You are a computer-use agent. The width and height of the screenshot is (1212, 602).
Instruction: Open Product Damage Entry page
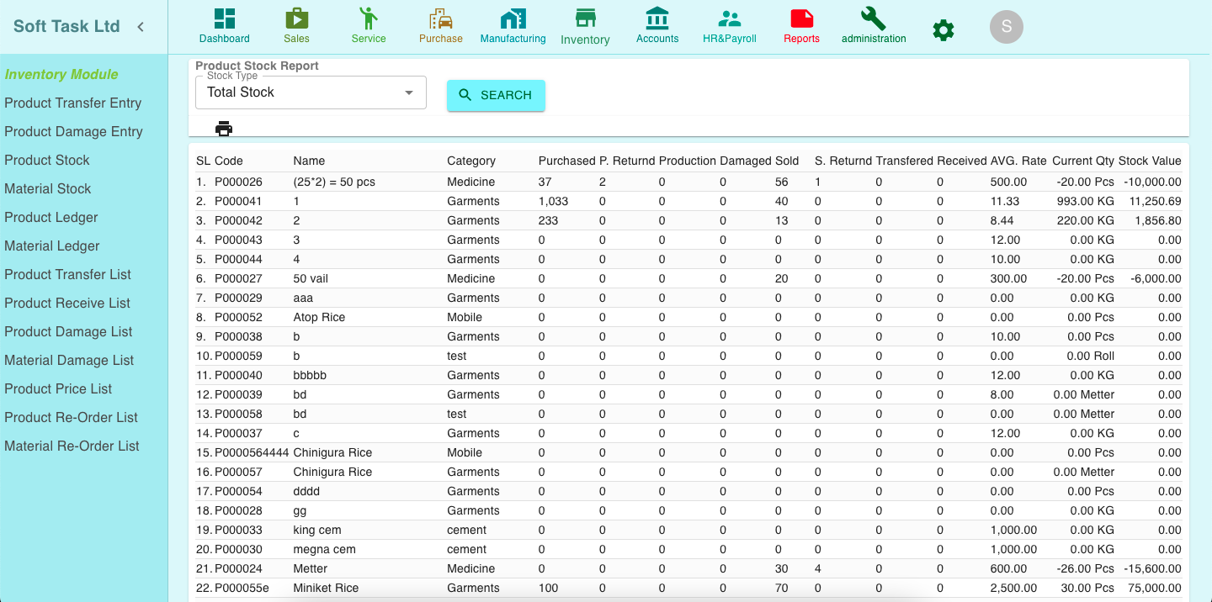(73, 131)
